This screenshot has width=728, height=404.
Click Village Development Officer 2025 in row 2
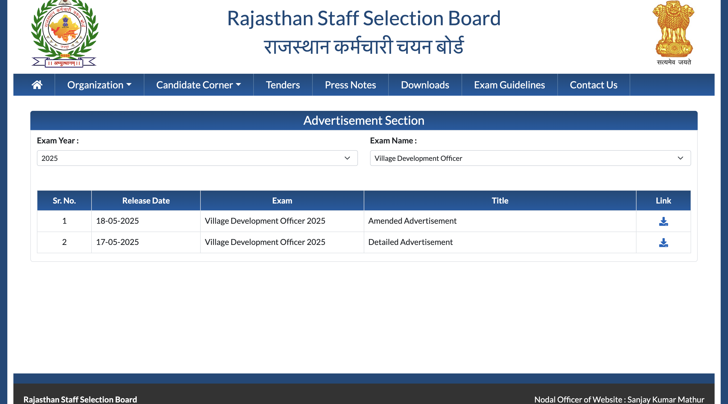point(265,242)
